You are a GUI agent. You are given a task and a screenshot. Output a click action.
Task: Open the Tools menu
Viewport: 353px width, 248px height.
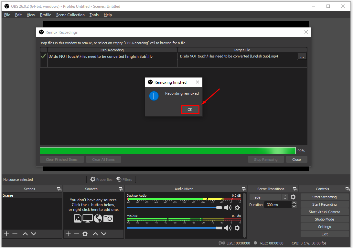pyautogui.click(x=94, y=15)
